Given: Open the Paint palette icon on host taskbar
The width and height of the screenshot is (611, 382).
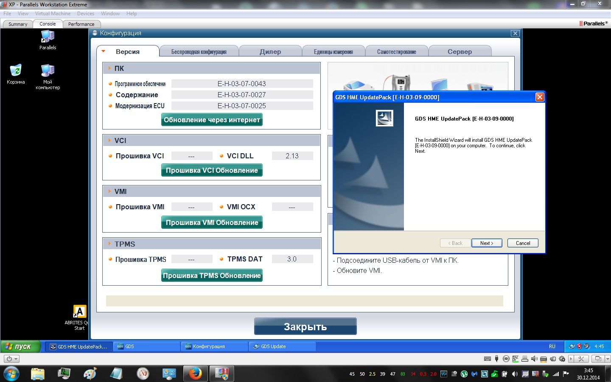Looking at the screenshot, I should [90, 374].
